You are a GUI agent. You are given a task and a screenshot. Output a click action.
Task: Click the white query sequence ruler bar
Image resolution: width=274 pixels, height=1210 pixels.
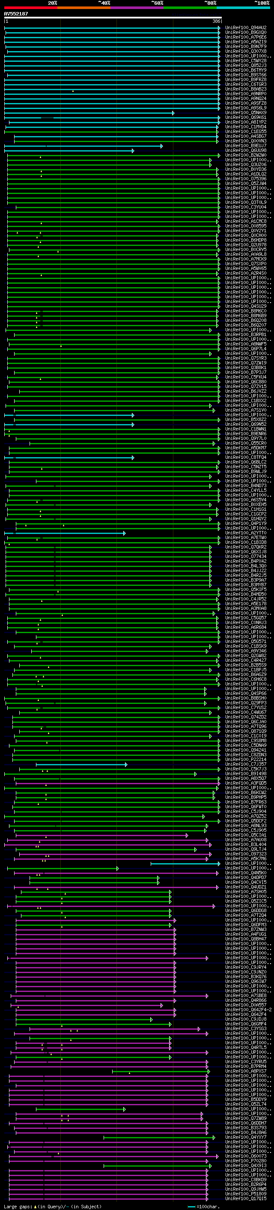pyautogui.click(x=113, y=18)
